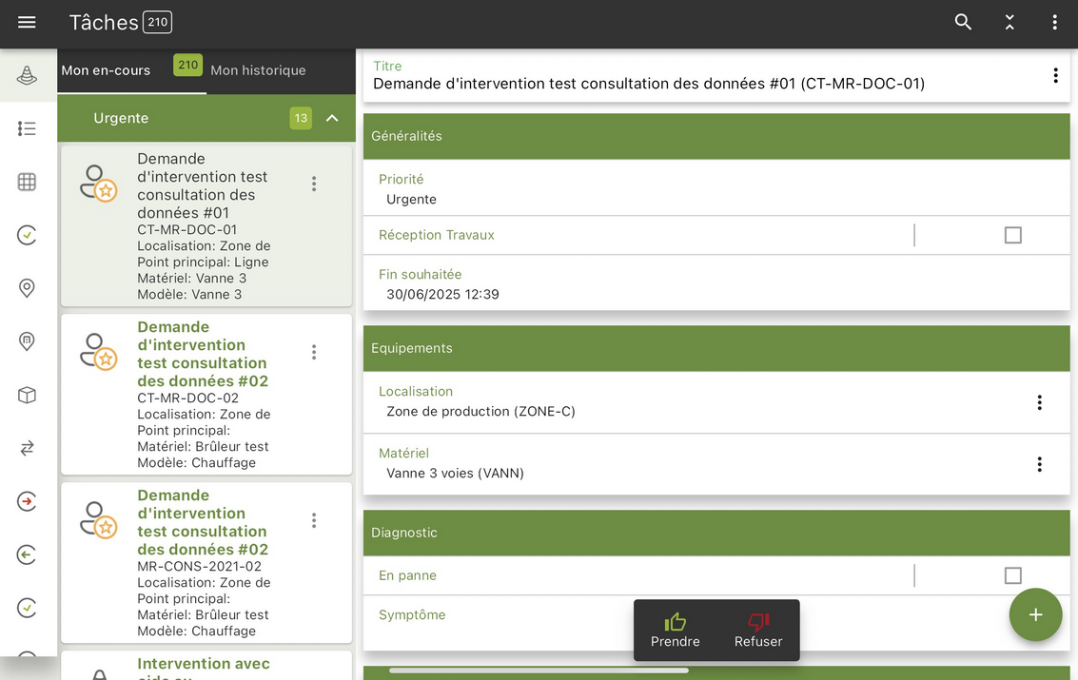The height and width of the screenshot is (680, 1078).
Task: Collapse the Urgente task group
Action: [332, 118]
